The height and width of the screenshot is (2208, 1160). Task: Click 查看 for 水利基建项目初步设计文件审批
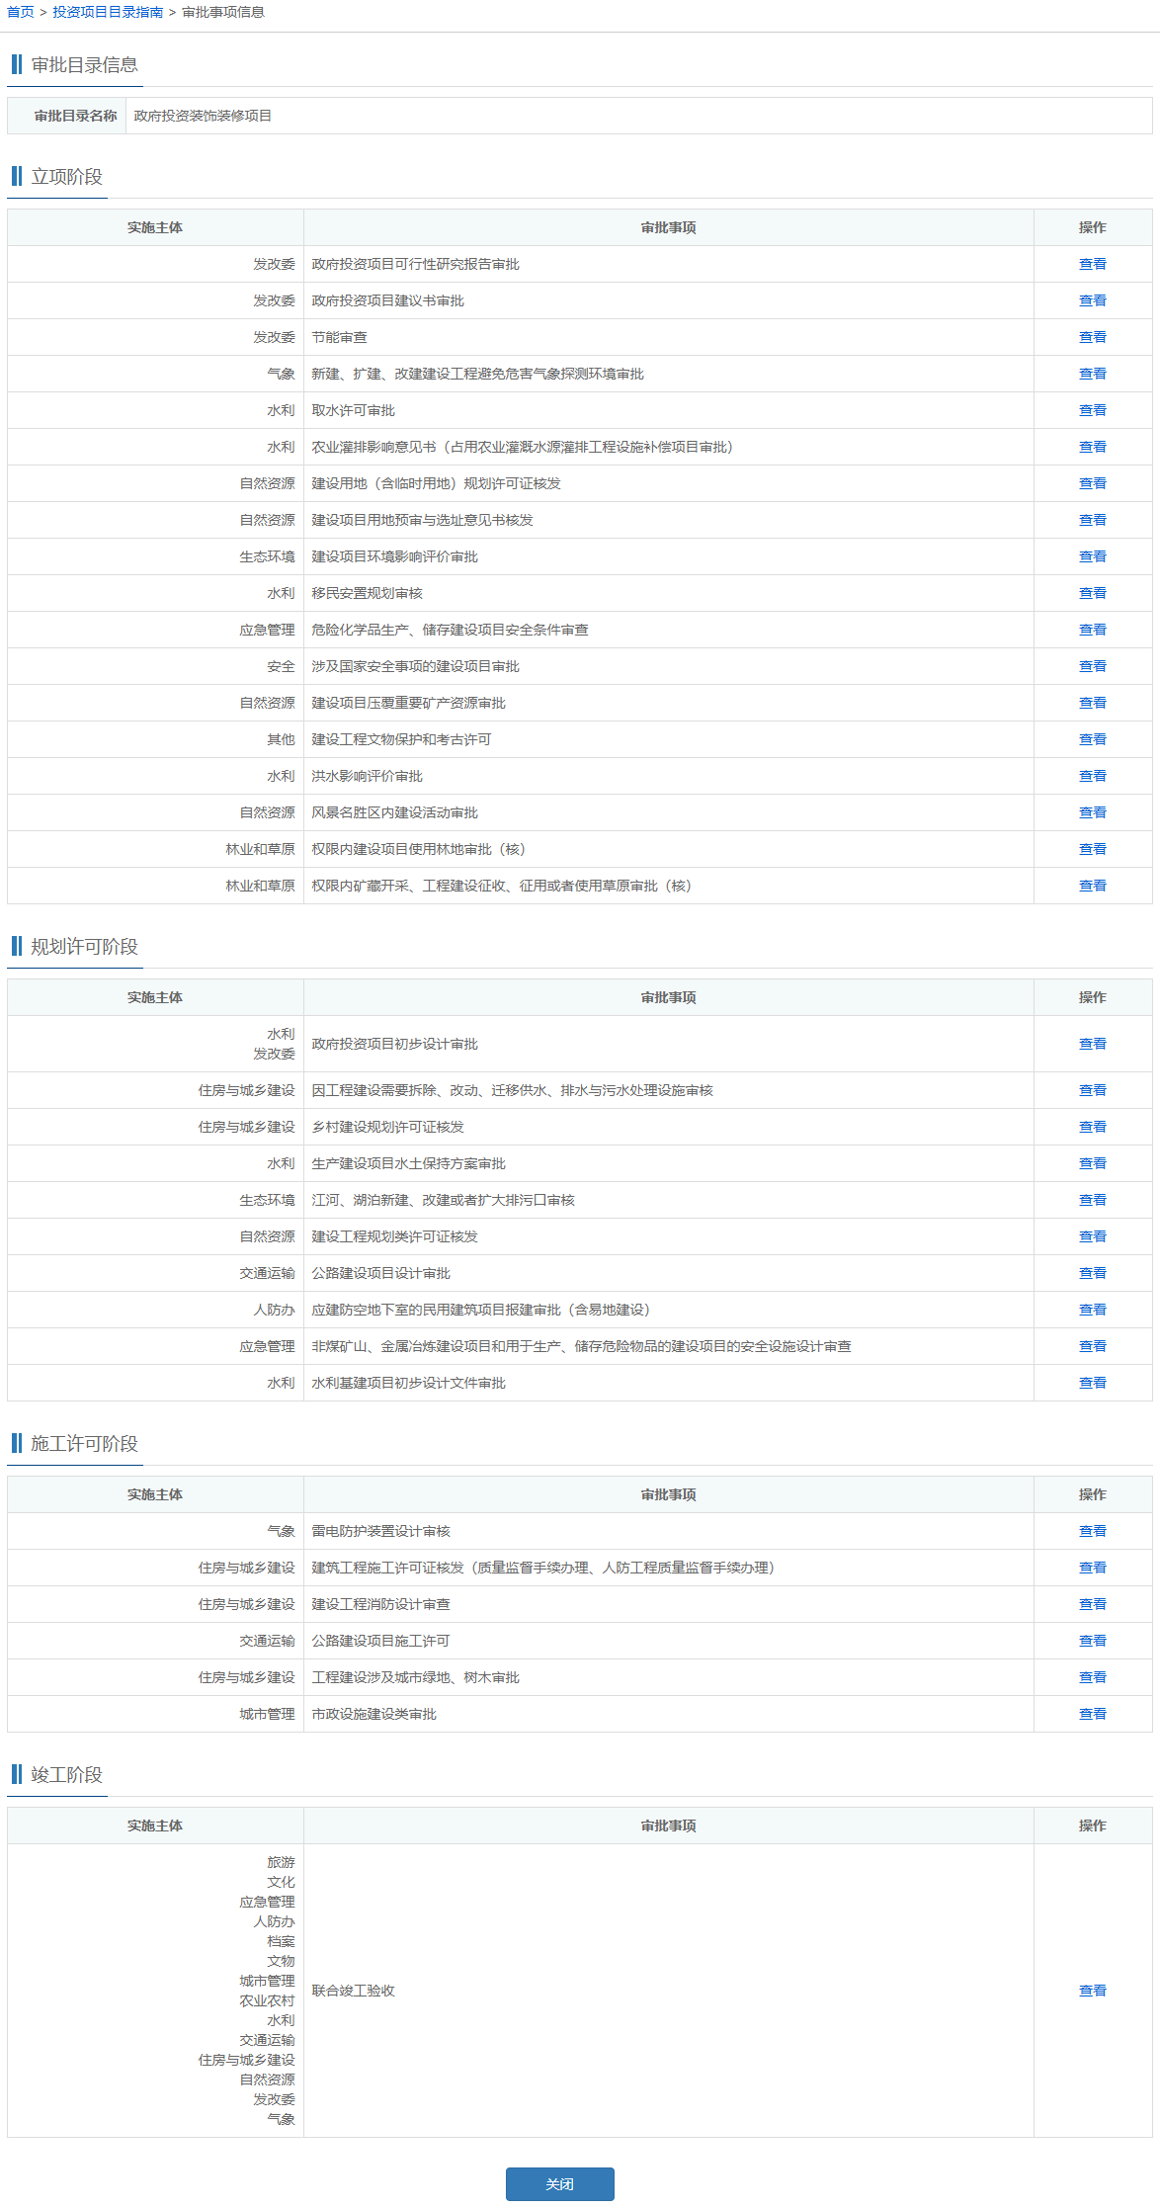point(1092,1383)
